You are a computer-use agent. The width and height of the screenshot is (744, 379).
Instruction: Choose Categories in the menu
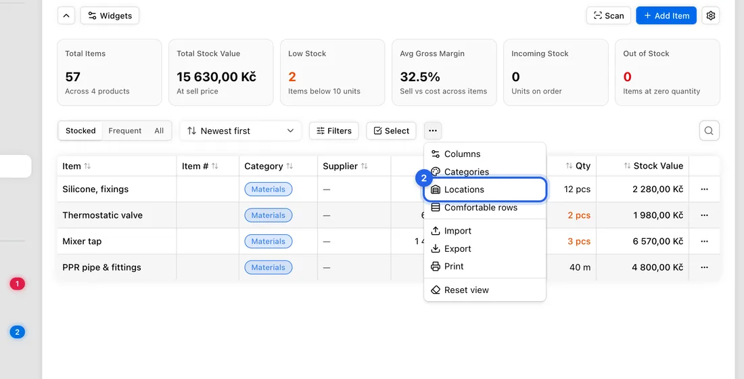tap(485, 171)
